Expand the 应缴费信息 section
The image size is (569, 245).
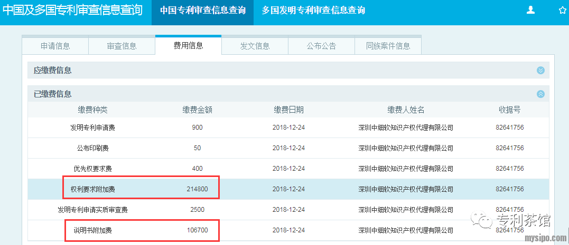click(540, 71)
